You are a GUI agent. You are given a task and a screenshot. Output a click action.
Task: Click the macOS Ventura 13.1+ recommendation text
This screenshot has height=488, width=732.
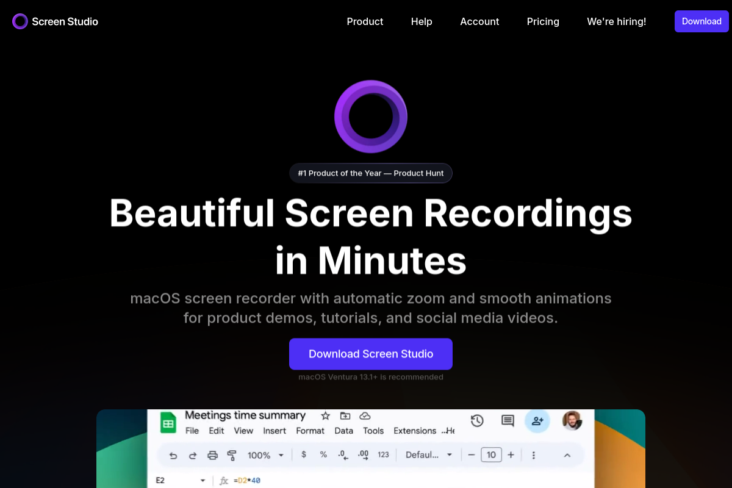[371, 377]
